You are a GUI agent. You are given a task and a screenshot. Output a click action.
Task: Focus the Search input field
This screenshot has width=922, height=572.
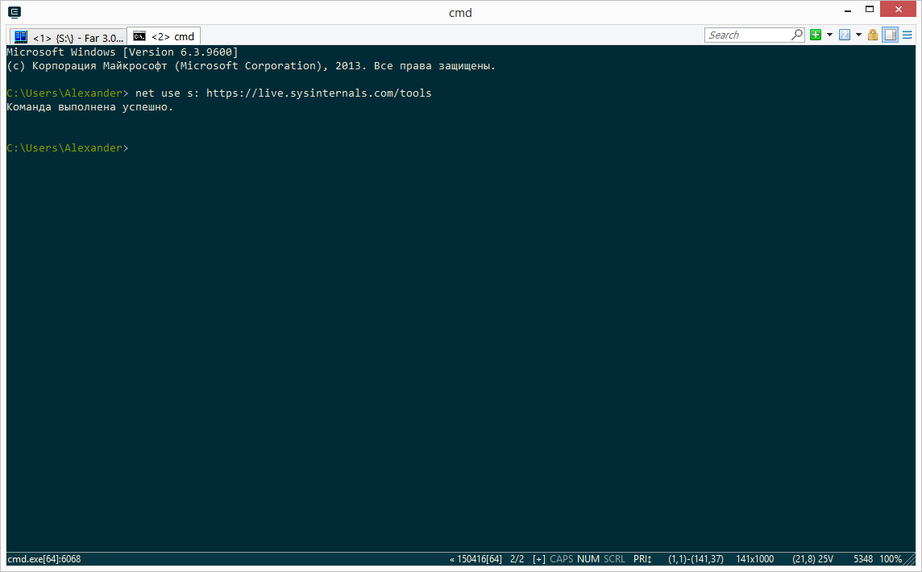coord(748,35)
